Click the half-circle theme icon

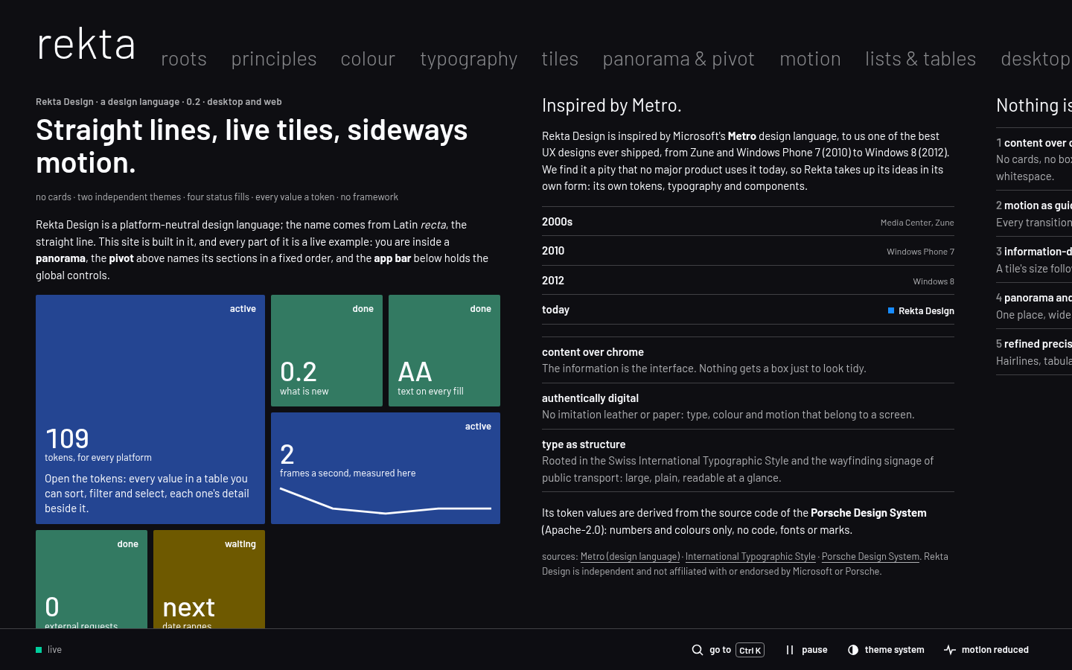pos(853,650)
